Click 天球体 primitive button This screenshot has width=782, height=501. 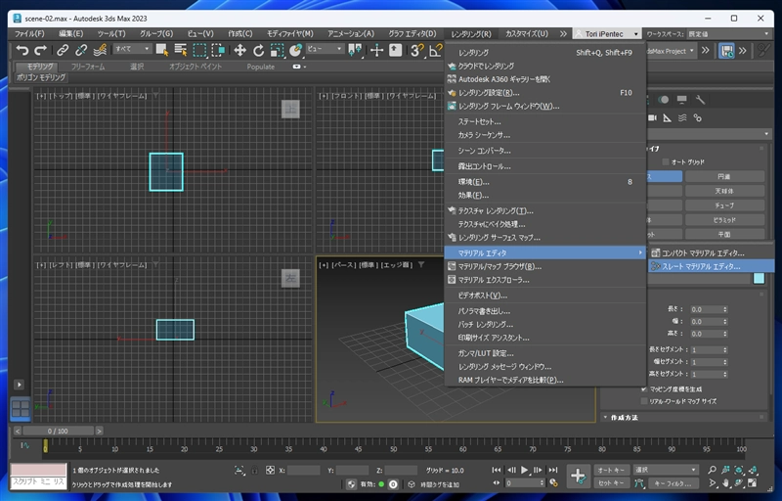point(724,191)
